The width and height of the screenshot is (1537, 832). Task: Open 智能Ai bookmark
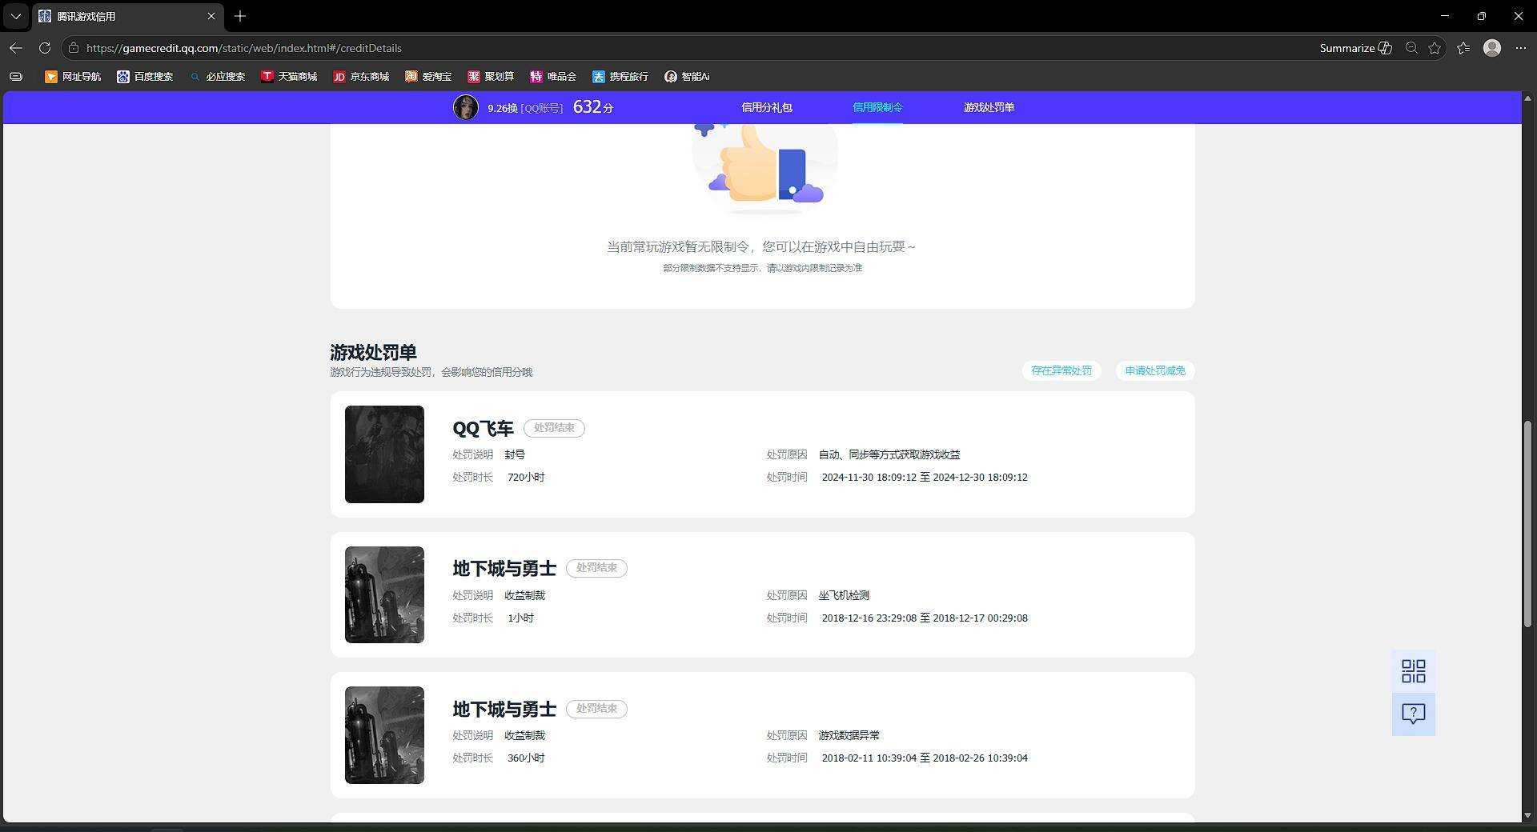(687, 77)
